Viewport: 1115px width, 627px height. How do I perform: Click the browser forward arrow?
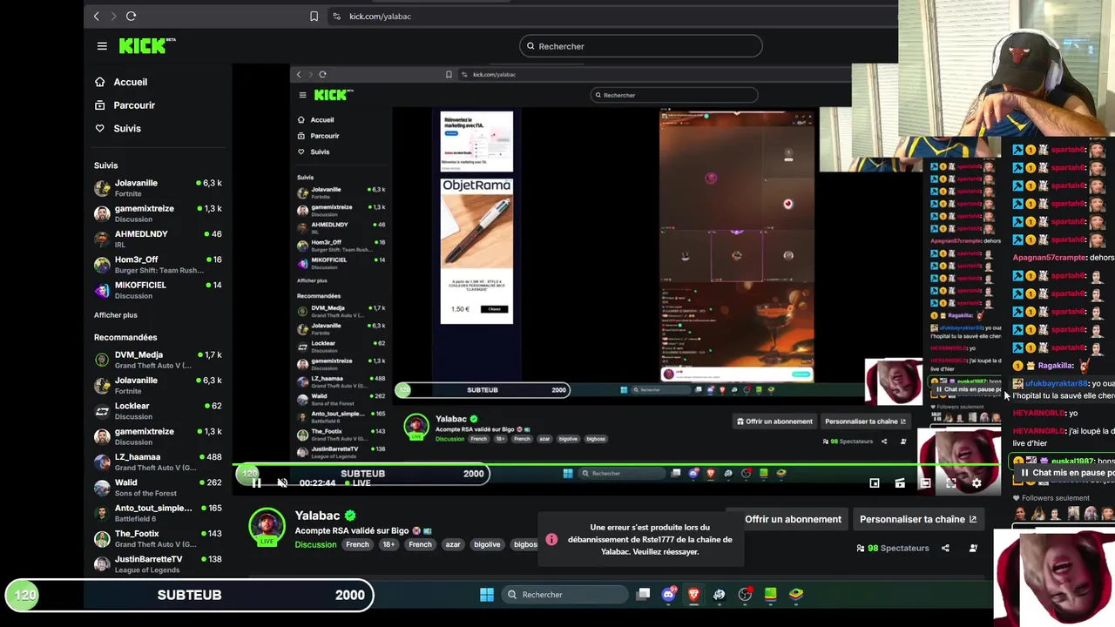(113, 17)
